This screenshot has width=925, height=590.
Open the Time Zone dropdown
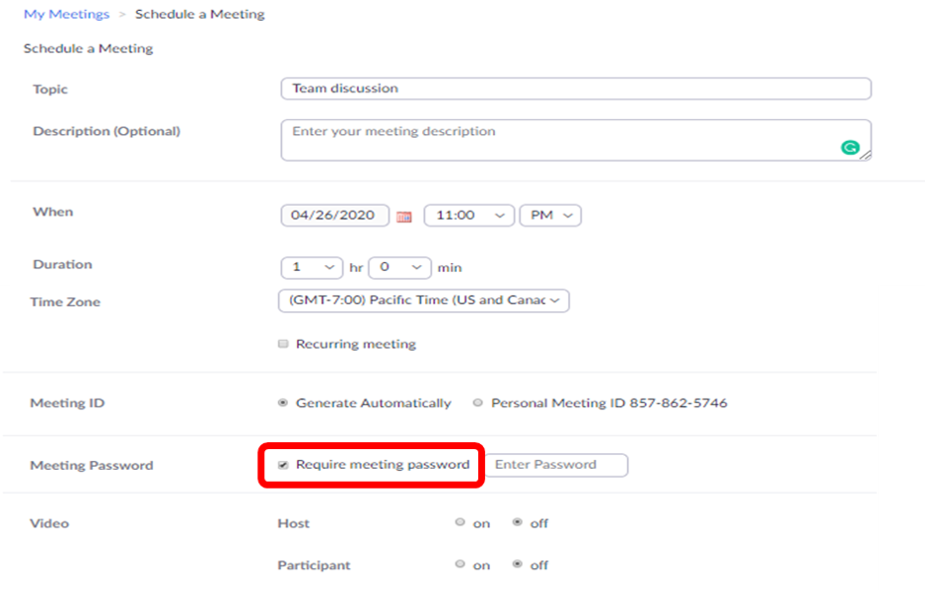[424, 300]
